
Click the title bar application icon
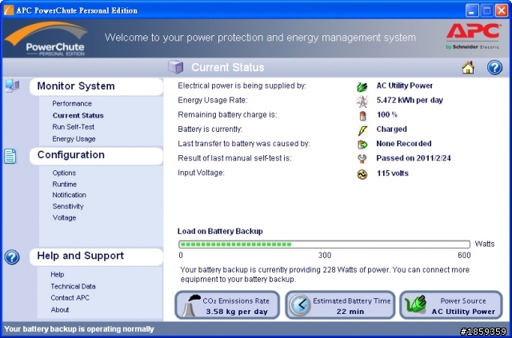tap(9, 10)
